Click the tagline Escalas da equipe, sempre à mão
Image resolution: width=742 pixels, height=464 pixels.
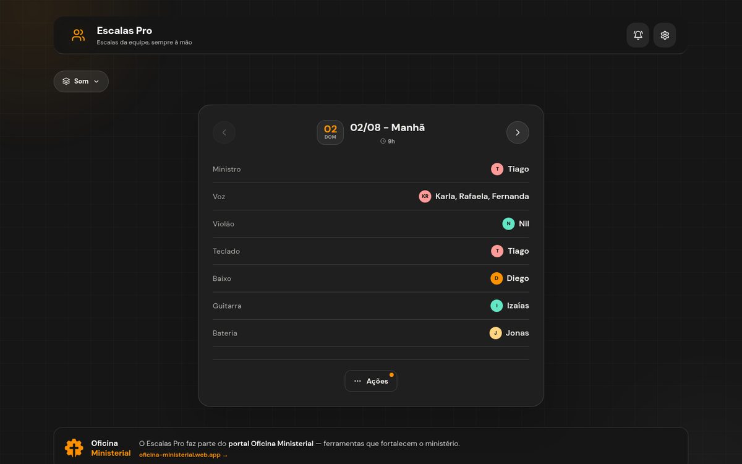click(x=145, y=43)
